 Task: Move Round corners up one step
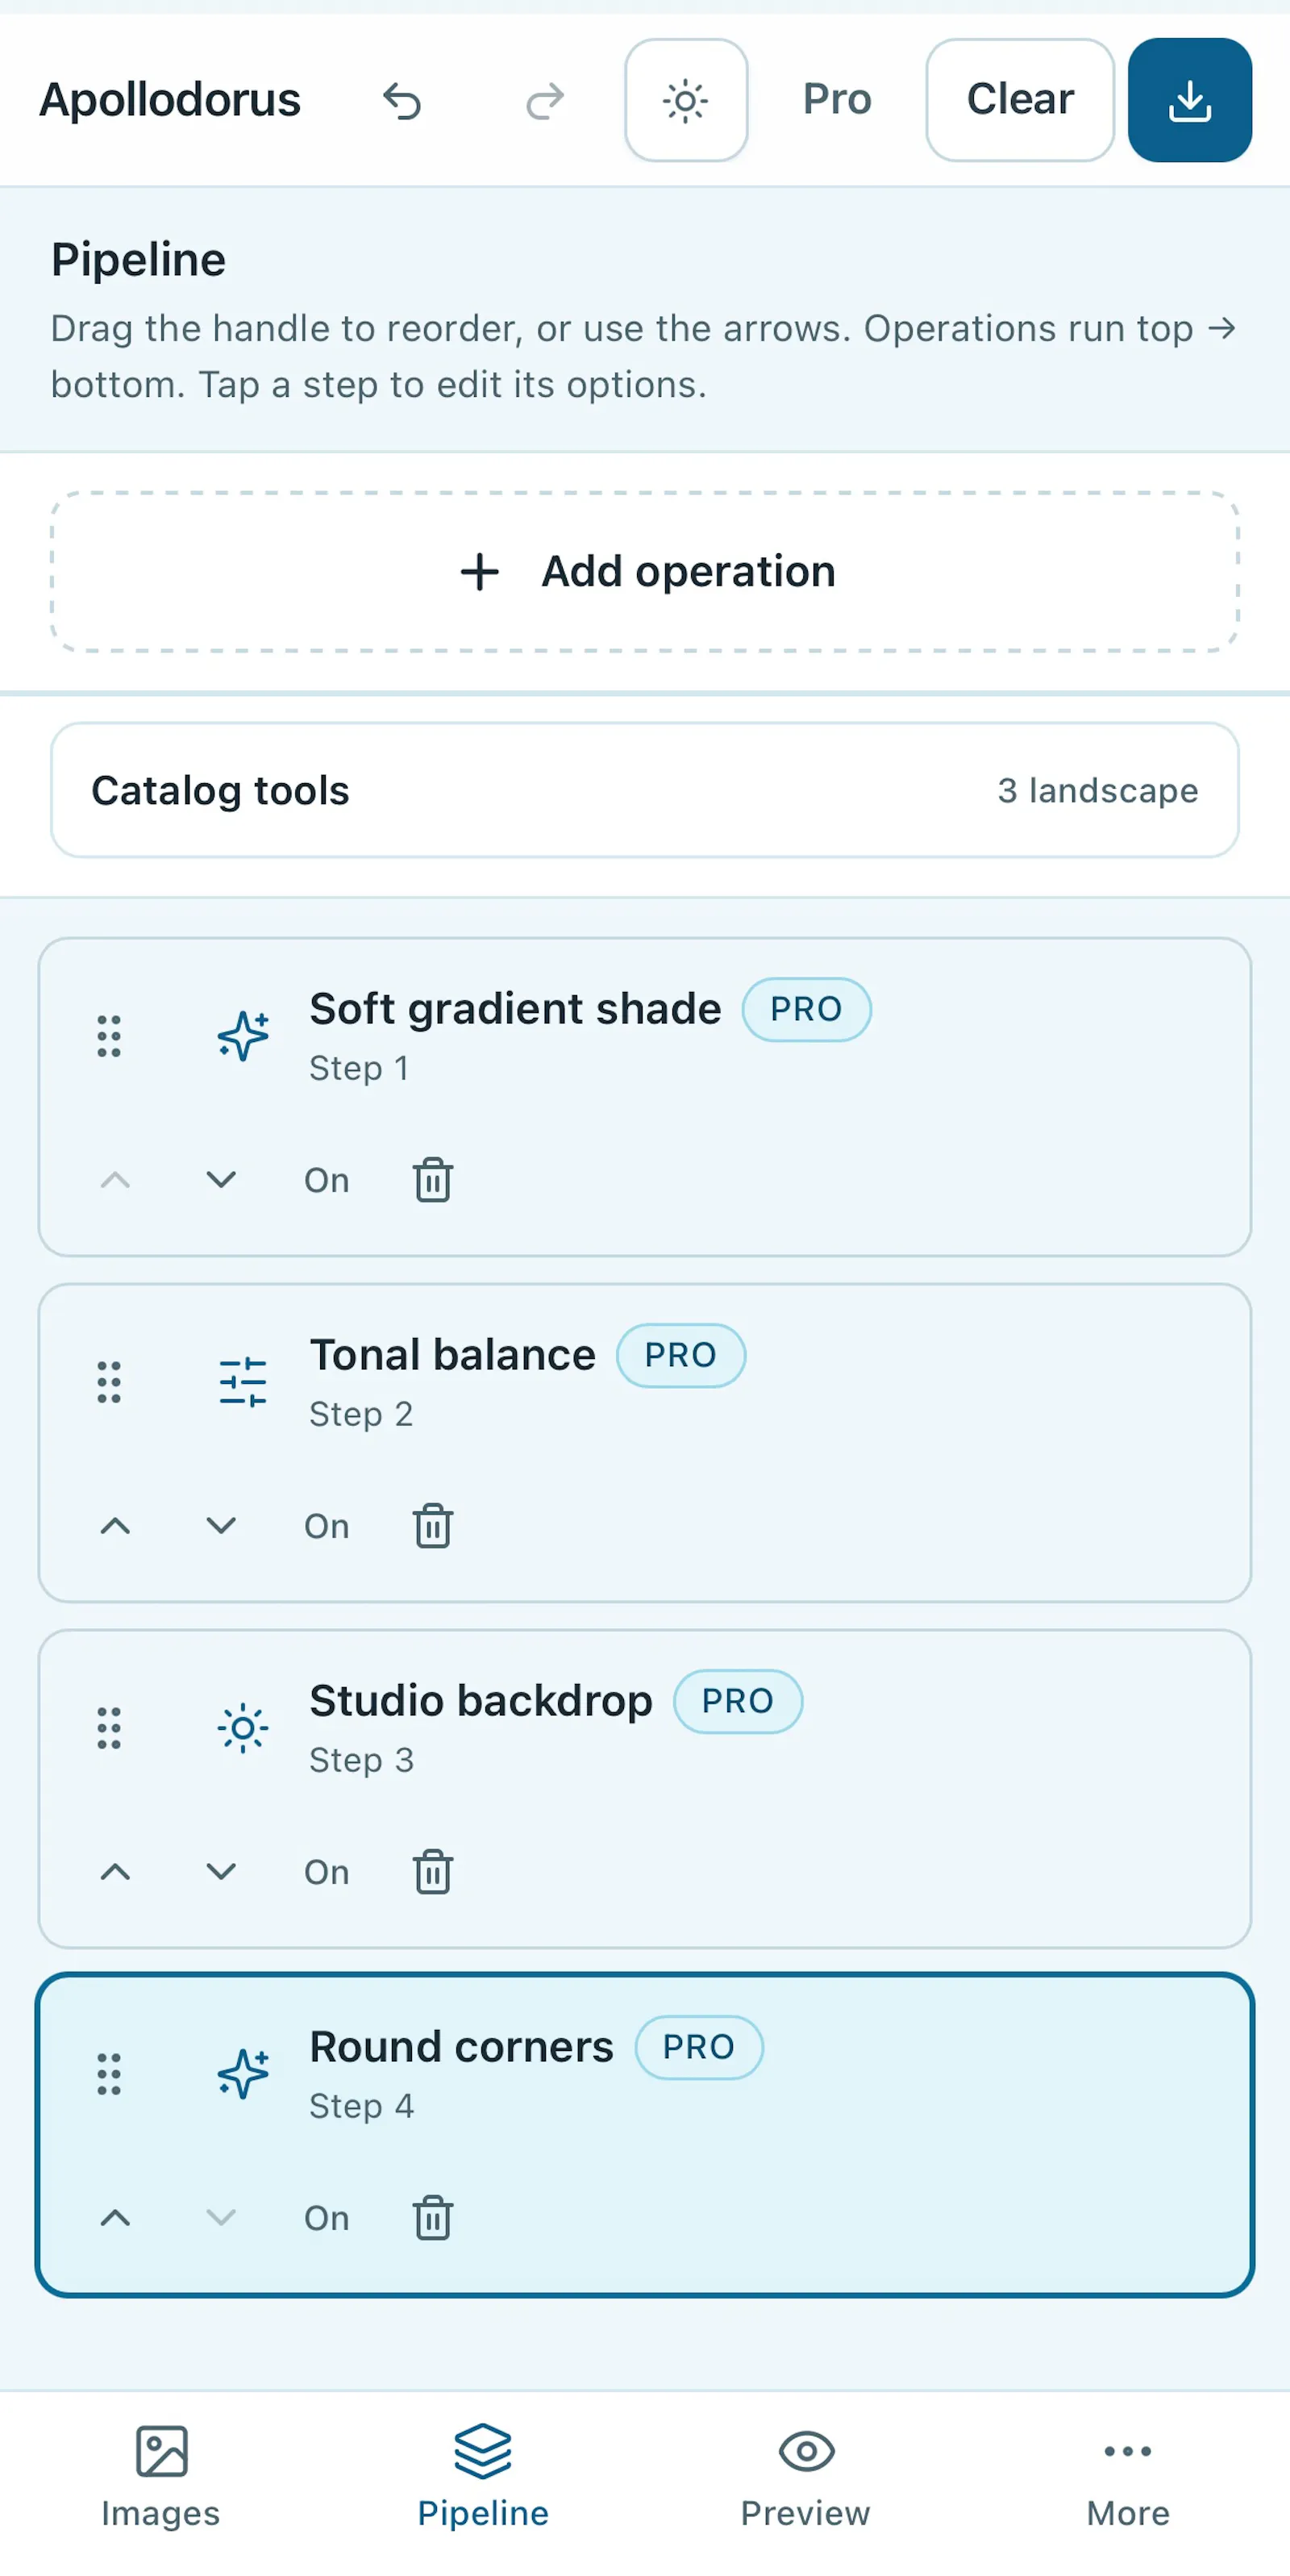coord(115,2218)
